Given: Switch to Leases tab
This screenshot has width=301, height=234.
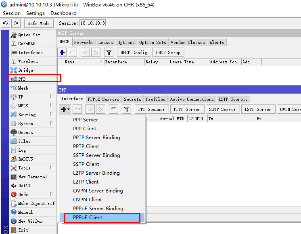Looking at the screenshot, I should [105, 42].
